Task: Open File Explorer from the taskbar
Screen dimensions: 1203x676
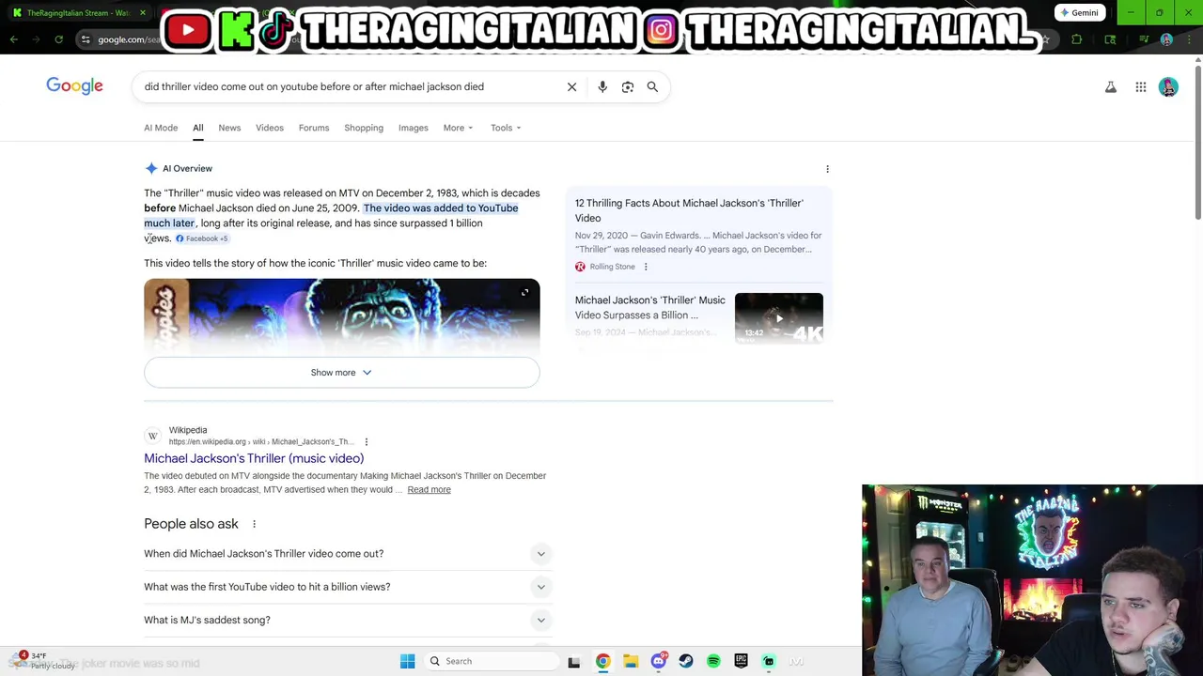Action: (631, 661)
